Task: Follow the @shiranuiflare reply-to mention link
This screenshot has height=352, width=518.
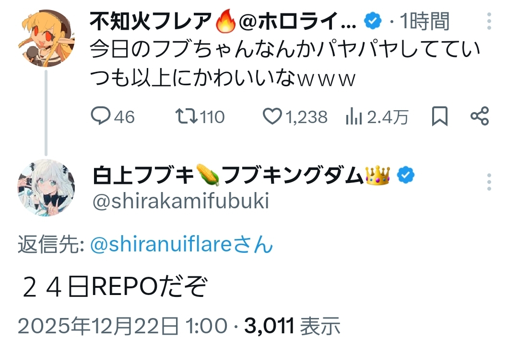Action: 181,245
